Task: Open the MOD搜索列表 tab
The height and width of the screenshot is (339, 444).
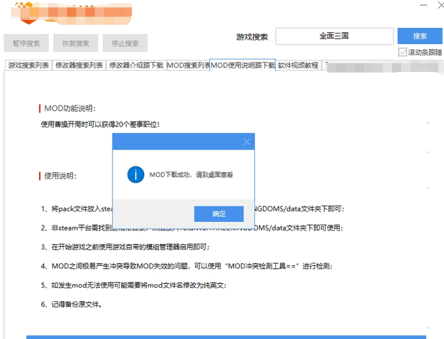Action: click(188, 65)
